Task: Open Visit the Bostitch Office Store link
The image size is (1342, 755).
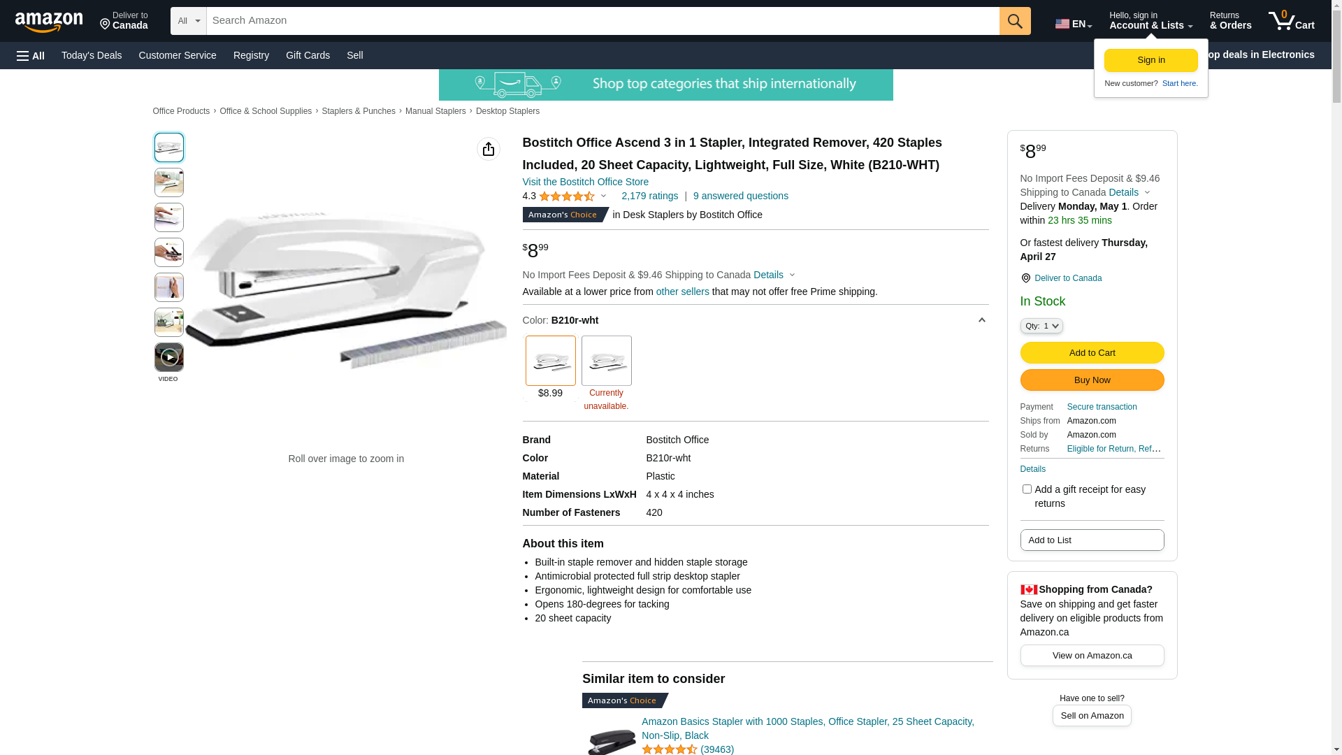Action: pos(585,182)
